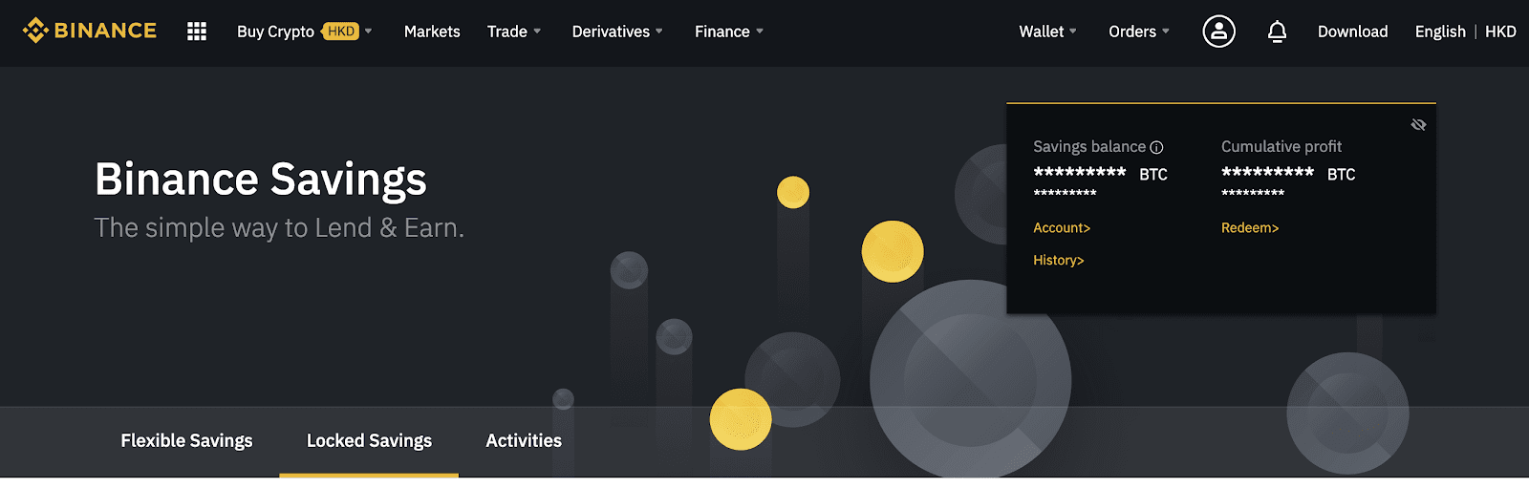Expand the Buy Crypto dropdown

304,32
